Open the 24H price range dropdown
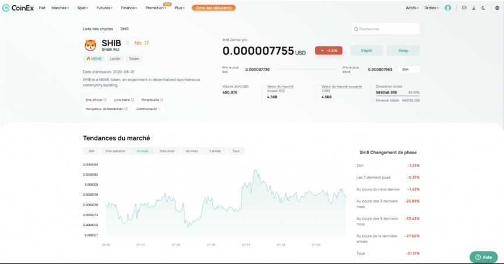The width and height of the screenshot is (504, 264). click(409, 70)
